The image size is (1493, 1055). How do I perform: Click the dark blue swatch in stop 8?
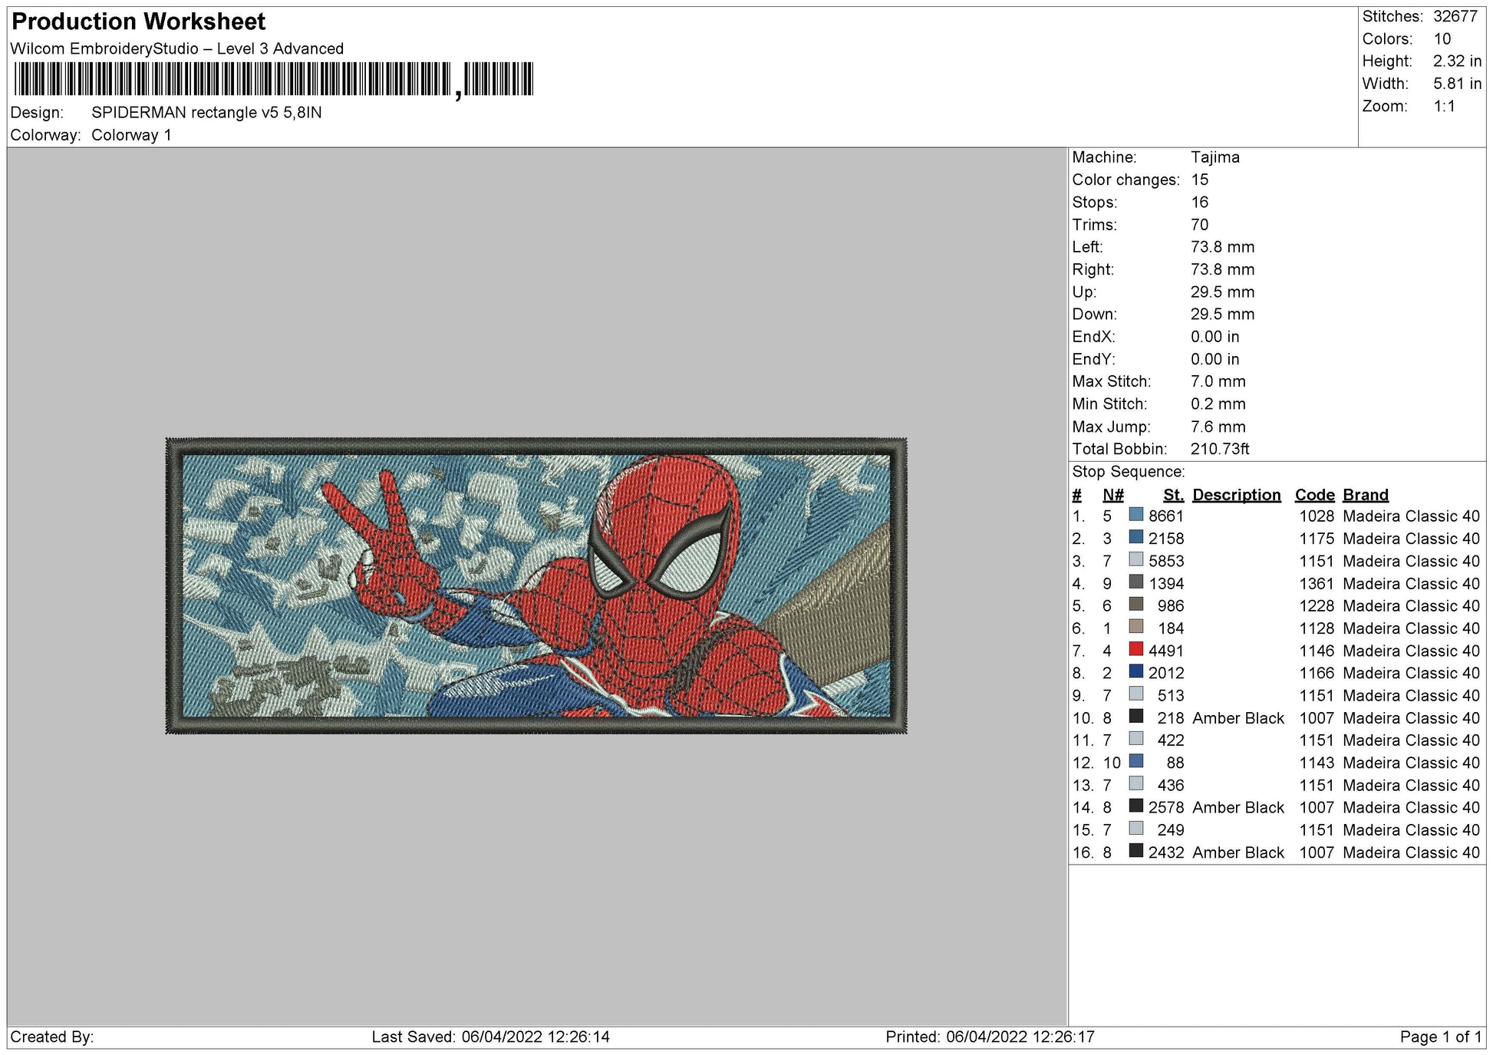pyautogui.click(x=1135, y=671)
